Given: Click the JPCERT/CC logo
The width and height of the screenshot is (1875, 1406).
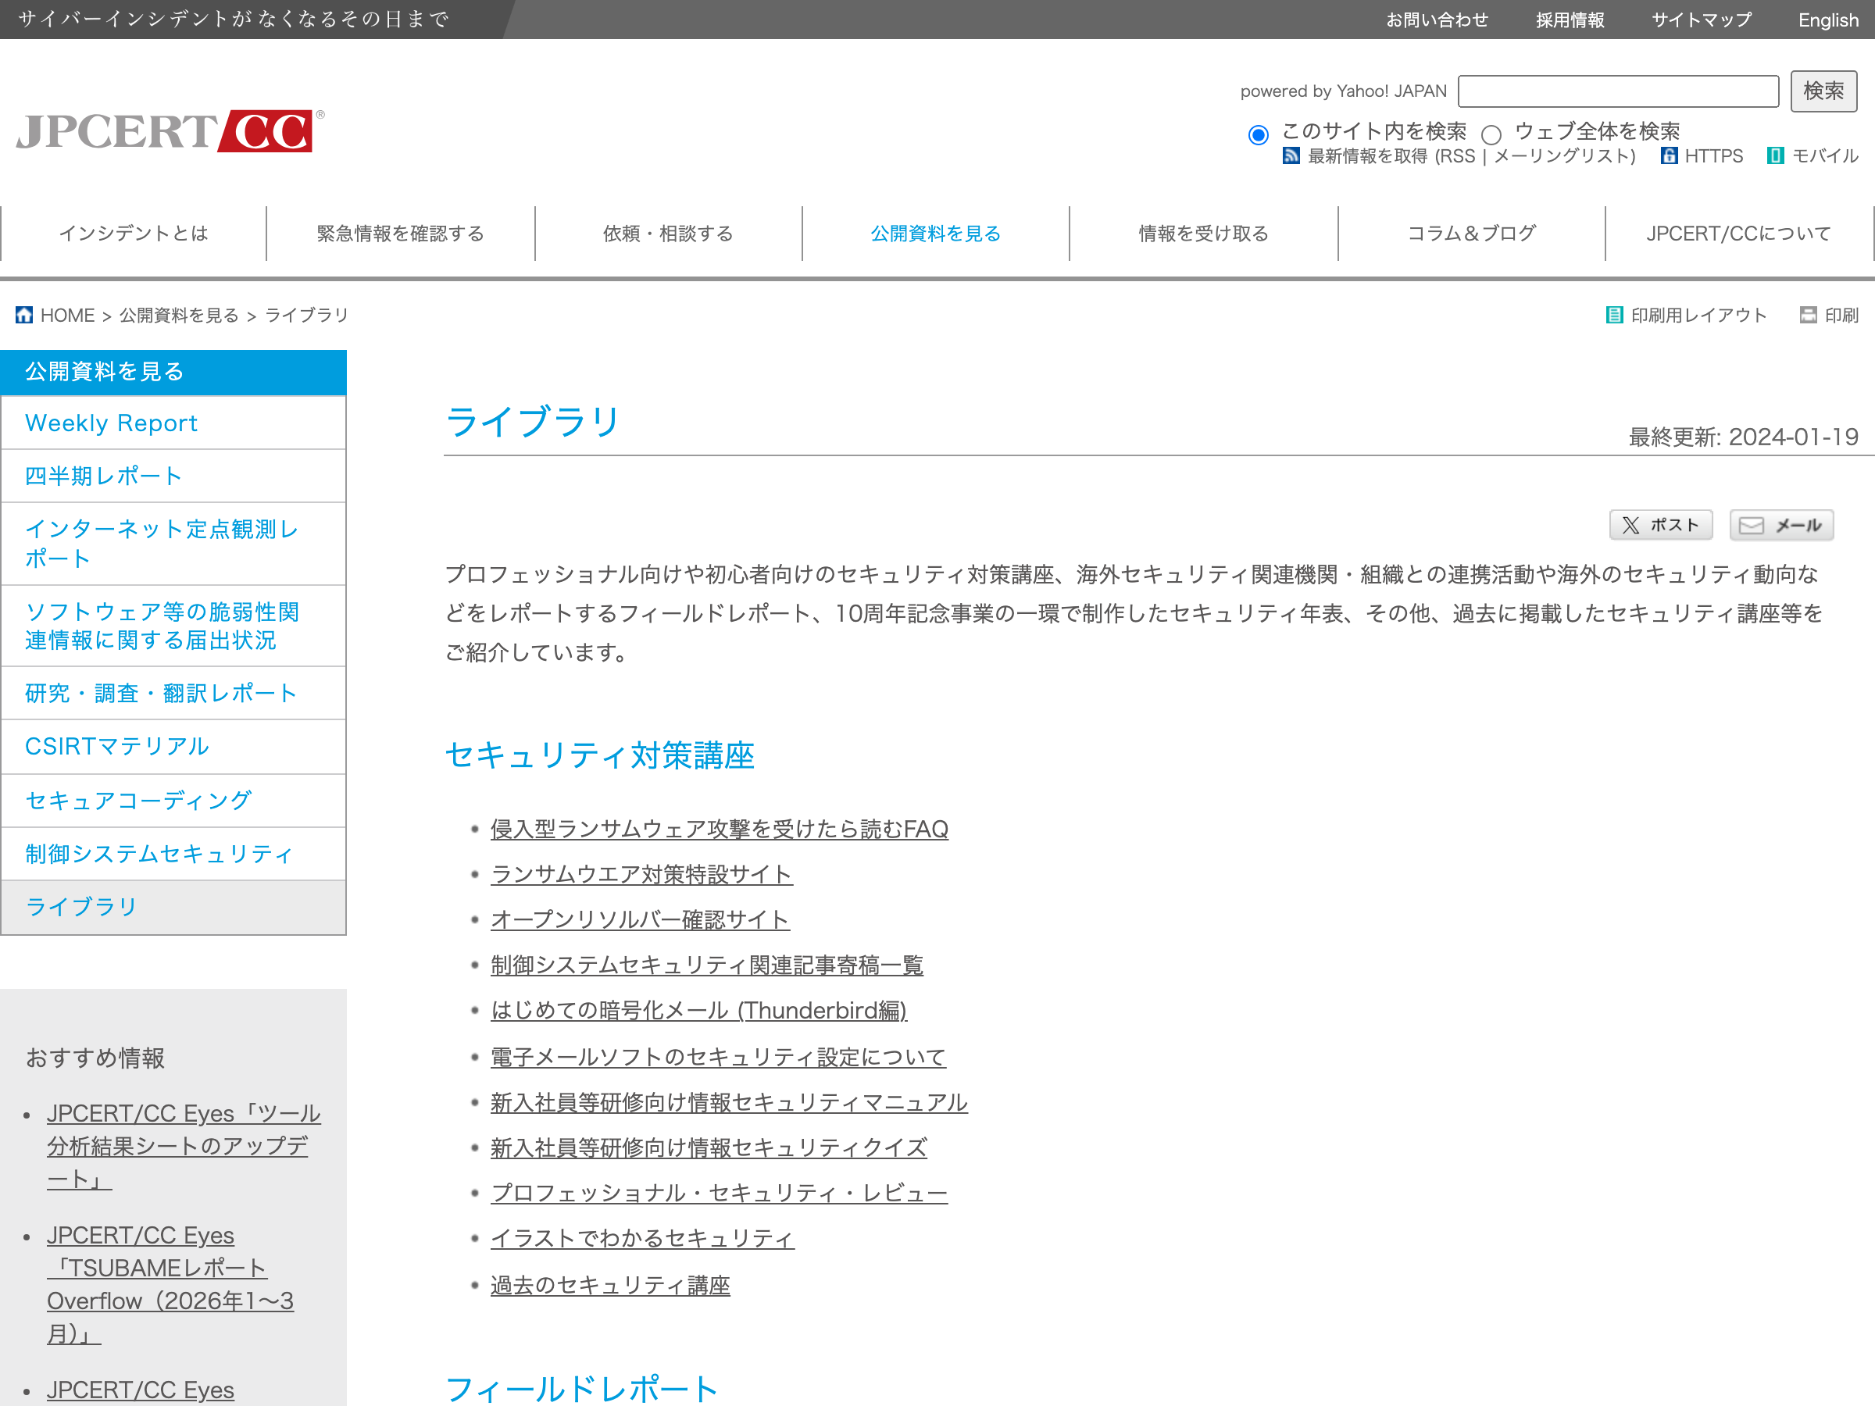Looking at the screenshot, I should point(170,131).
